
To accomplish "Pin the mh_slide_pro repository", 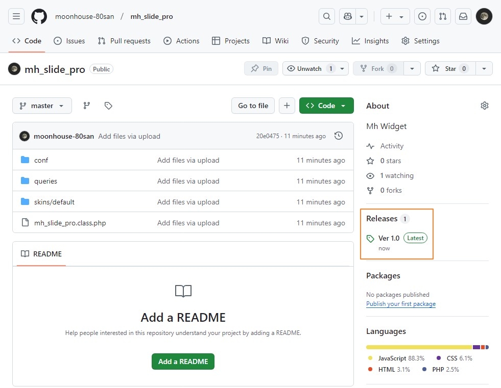I will point(261,69).
